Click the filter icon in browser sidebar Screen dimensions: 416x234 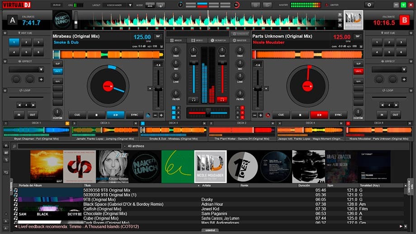click(6, 159)
